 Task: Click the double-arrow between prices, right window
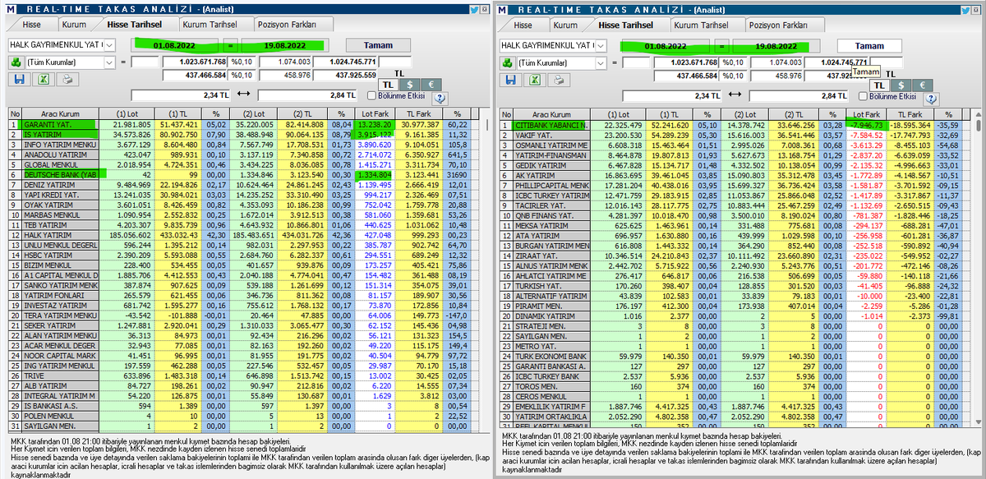coord(735,95)
